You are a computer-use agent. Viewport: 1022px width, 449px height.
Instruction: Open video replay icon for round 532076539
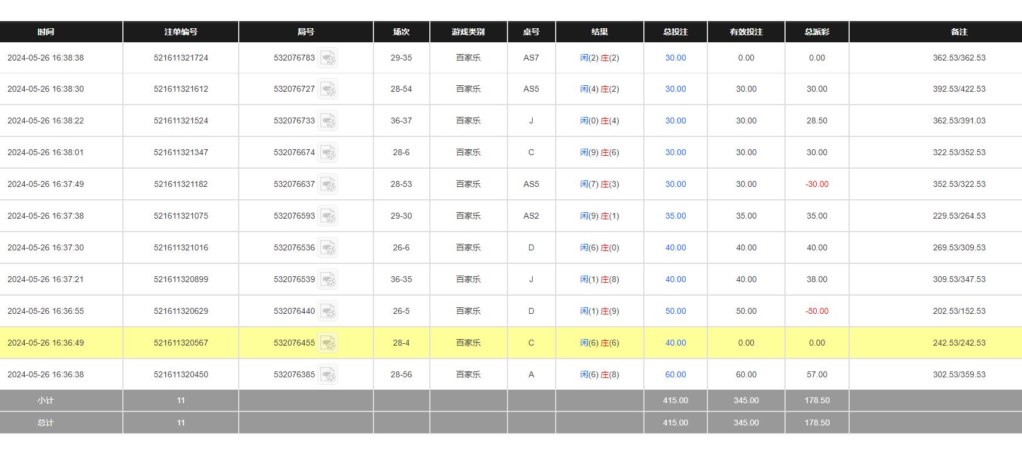328,279
